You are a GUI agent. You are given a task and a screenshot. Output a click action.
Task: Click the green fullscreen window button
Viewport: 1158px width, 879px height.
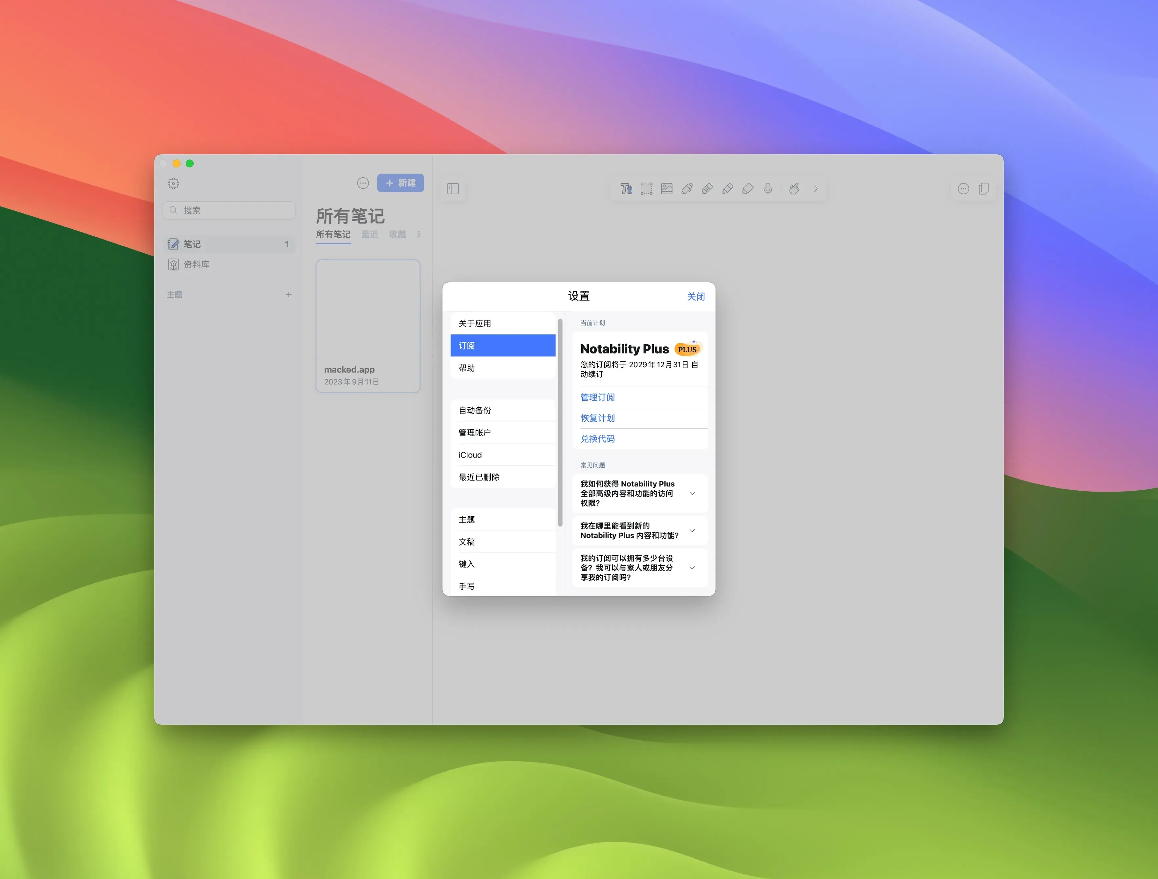pos(189,163)
